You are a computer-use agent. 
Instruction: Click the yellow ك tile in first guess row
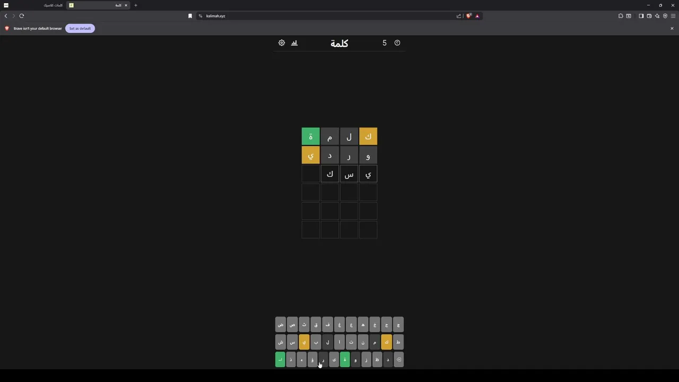click(368, 137)
